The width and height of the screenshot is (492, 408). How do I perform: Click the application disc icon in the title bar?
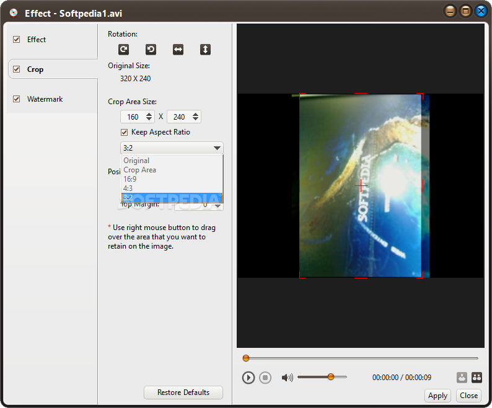tap(14, 12)
